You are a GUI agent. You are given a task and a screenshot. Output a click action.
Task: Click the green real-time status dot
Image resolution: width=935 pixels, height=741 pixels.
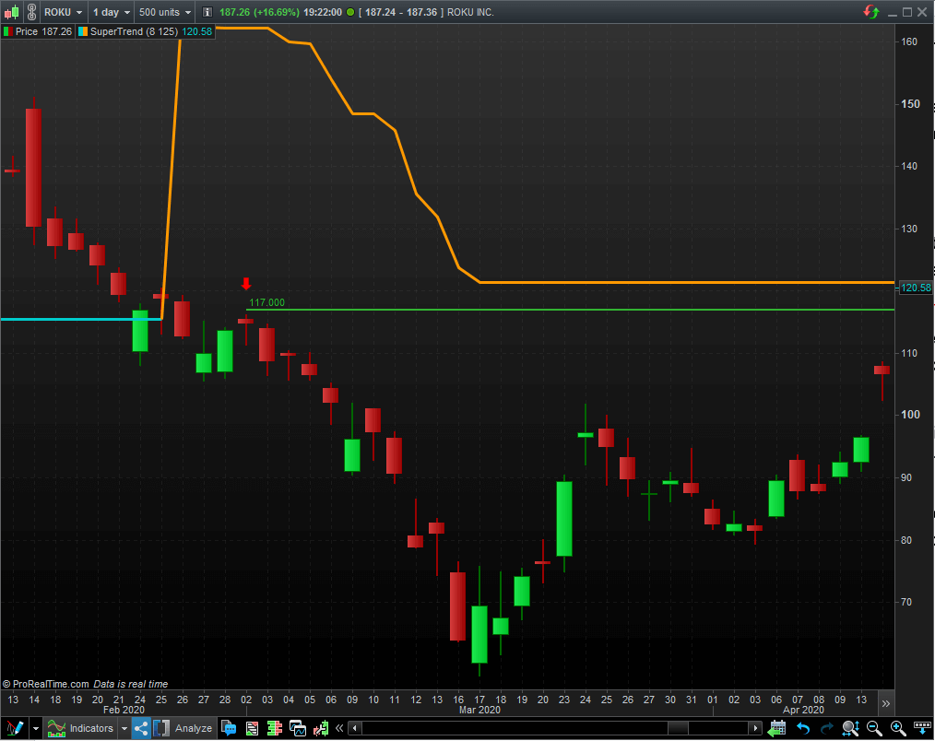350,12
